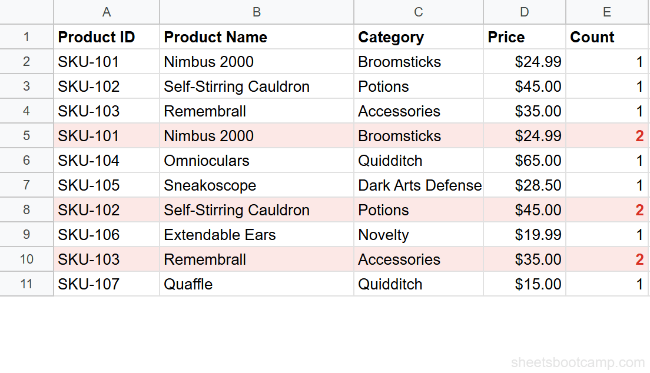Select the Price column header D
The image size is (650, 373).
[523, 12]
